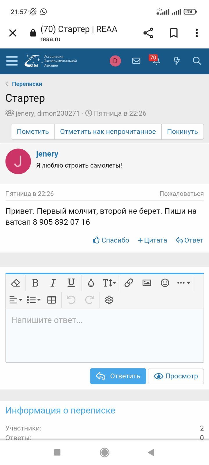Bookmark this page
Screen dimensions: 209x465
point(174,33)
